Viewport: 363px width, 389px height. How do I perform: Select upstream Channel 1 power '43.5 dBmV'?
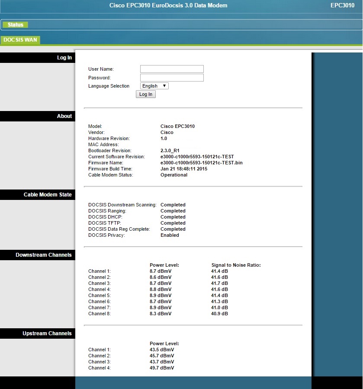pos(161,350)
